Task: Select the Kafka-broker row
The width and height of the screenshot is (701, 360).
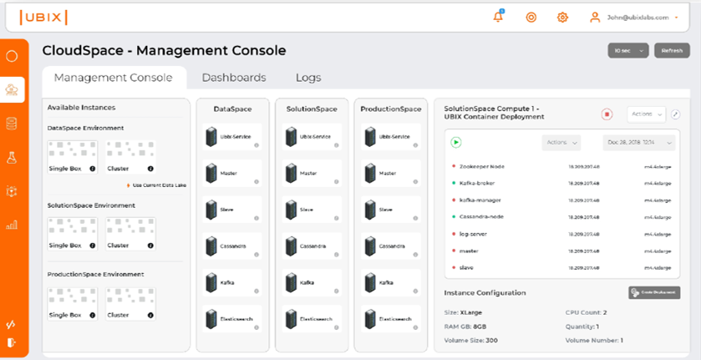Action: (x=562, y=184)
